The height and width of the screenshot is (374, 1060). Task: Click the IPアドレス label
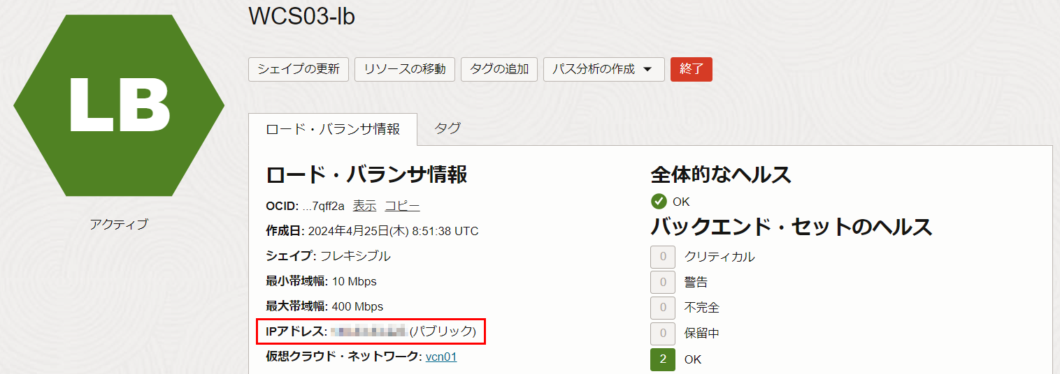pyautogui.click(x=296, y=331)
